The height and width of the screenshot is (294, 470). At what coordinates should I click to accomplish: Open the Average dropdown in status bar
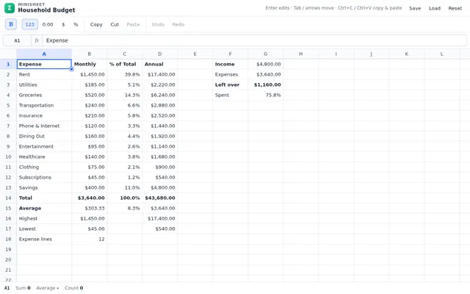48,288
